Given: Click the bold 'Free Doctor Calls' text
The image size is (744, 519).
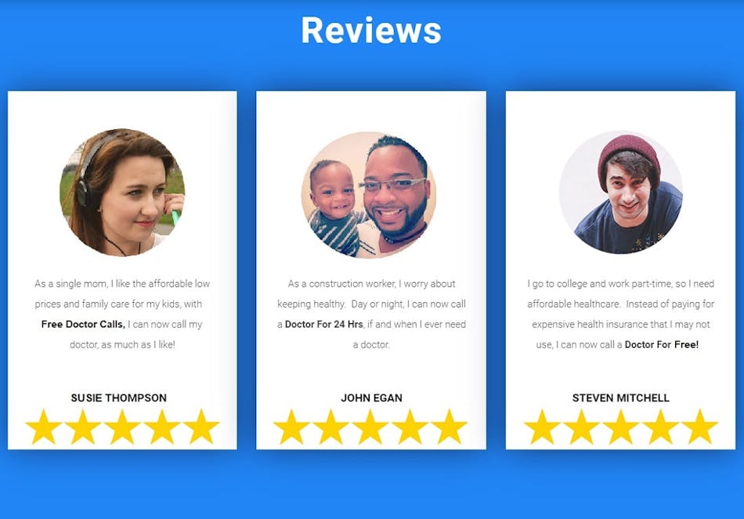Looking at the screenshot, I should (x=83, y=325).
